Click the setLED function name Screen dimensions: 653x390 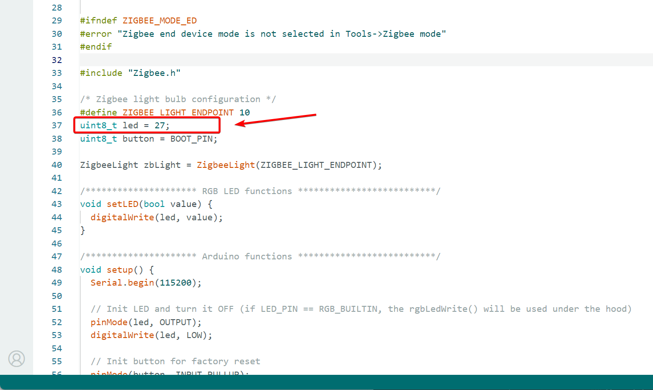[x=122, y=204]
